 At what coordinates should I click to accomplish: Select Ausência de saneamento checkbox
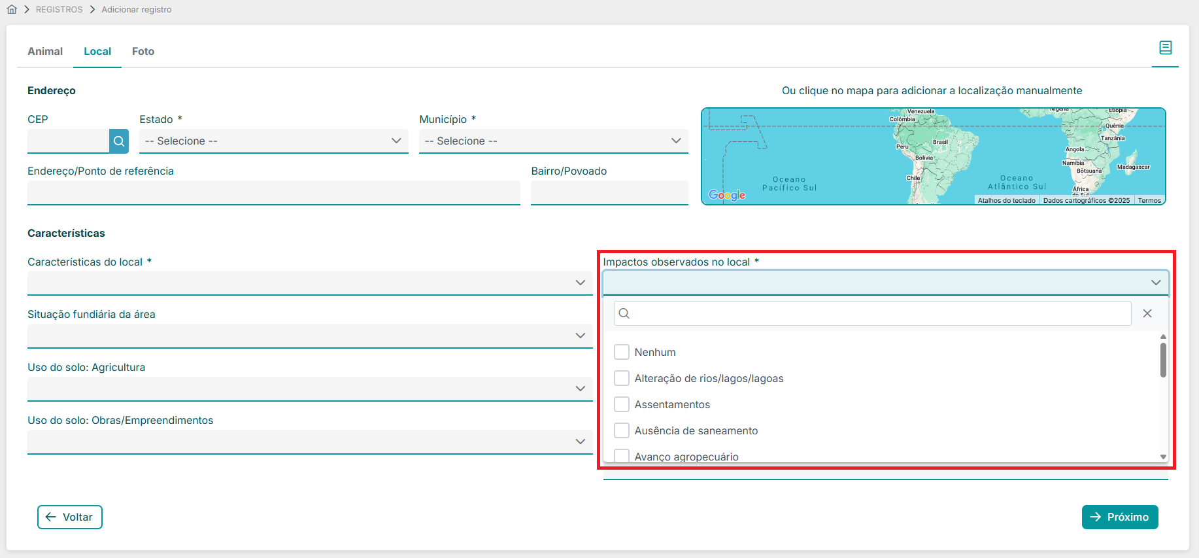point(622,430)
